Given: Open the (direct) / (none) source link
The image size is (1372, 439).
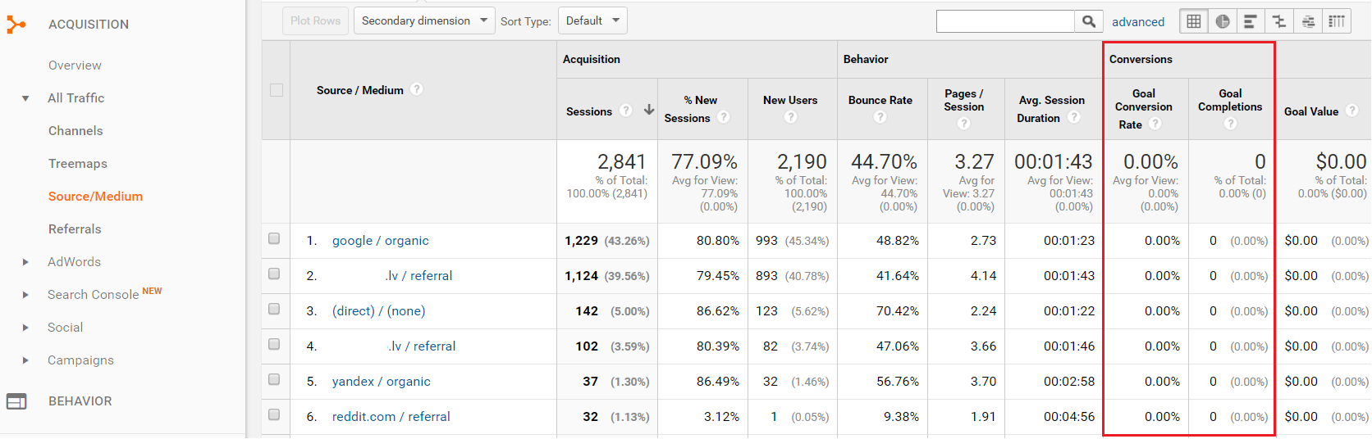Looking at the screenshot, I should click(x=379, y=311).
